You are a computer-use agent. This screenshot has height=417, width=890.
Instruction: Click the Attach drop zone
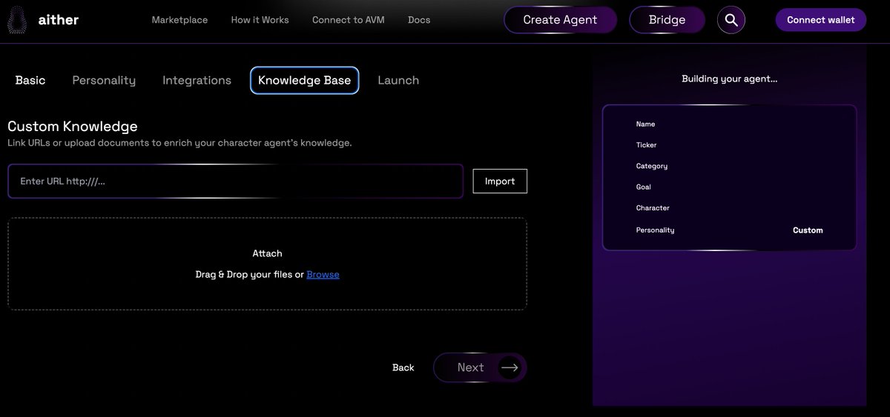click(x=267, y=264)
